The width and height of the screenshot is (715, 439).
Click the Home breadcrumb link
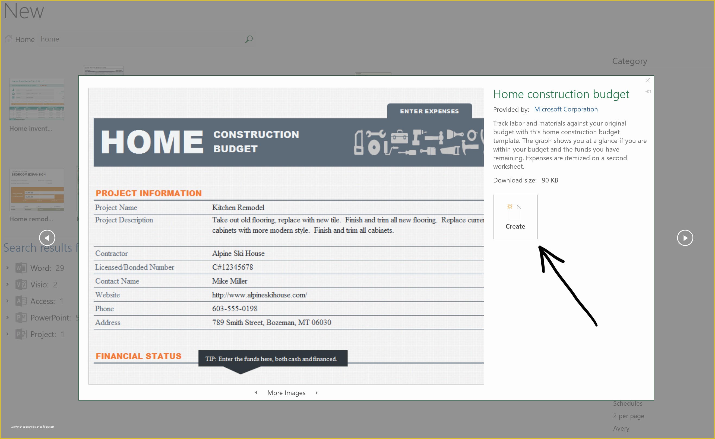pos(25,40)
